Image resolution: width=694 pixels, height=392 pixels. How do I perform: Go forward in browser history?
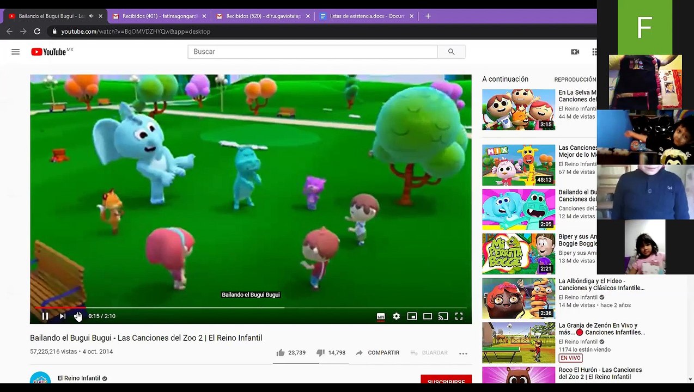(x=23, y=32)
